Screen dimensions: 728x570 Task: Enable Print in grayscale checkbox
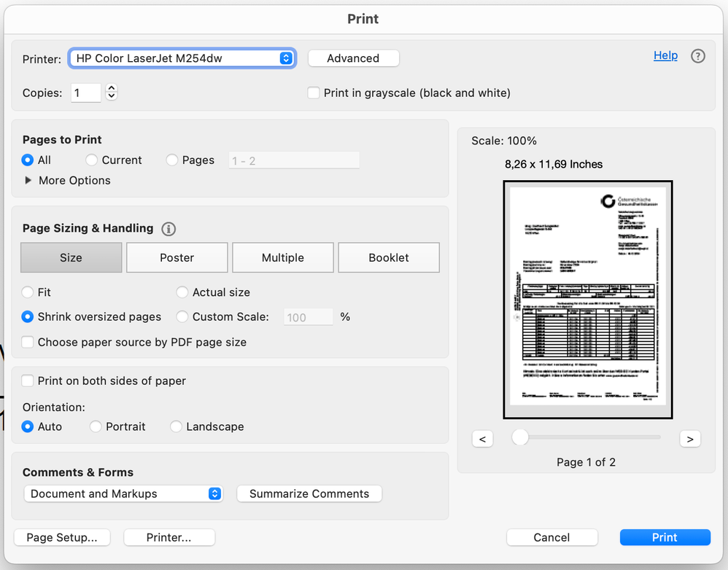314,93
